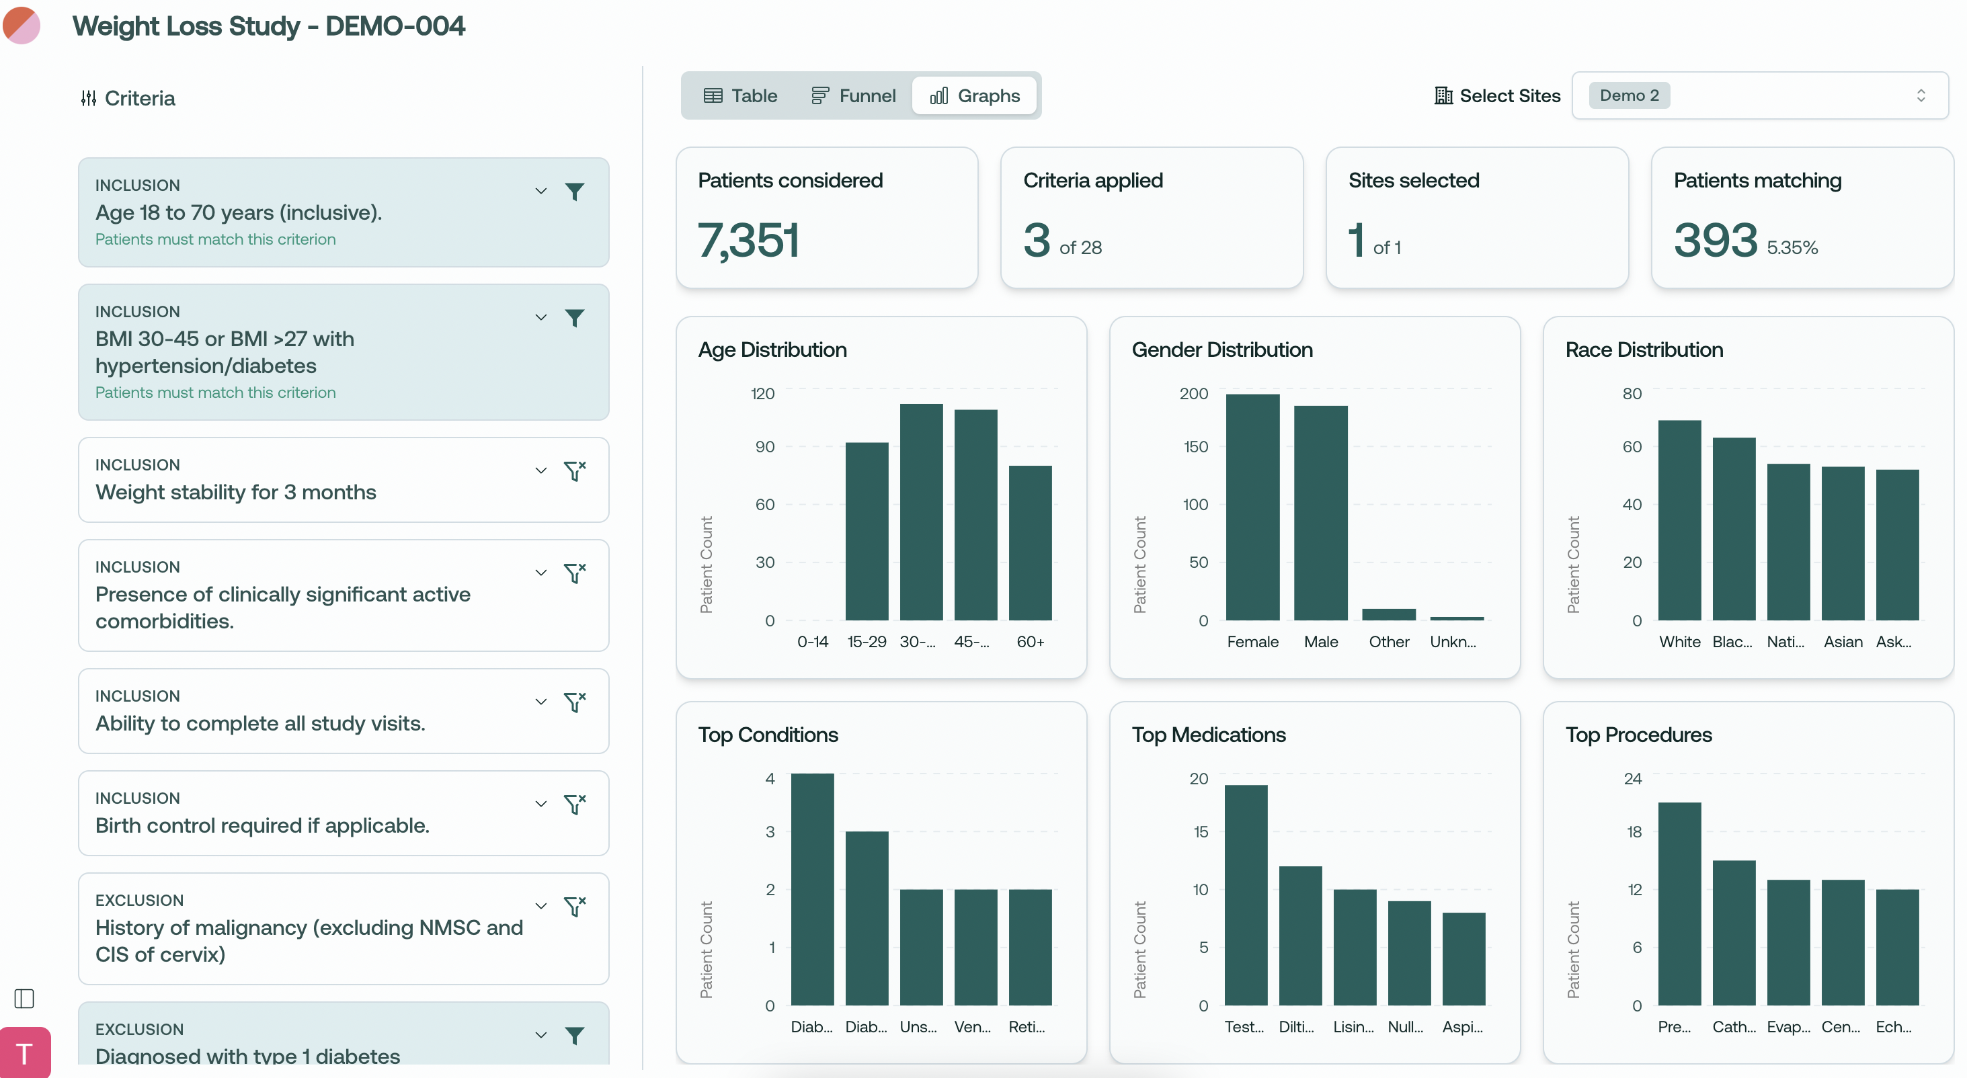Click the app logo icon at top-left
Screen dimensions: 1967x1078
point(22,24)
